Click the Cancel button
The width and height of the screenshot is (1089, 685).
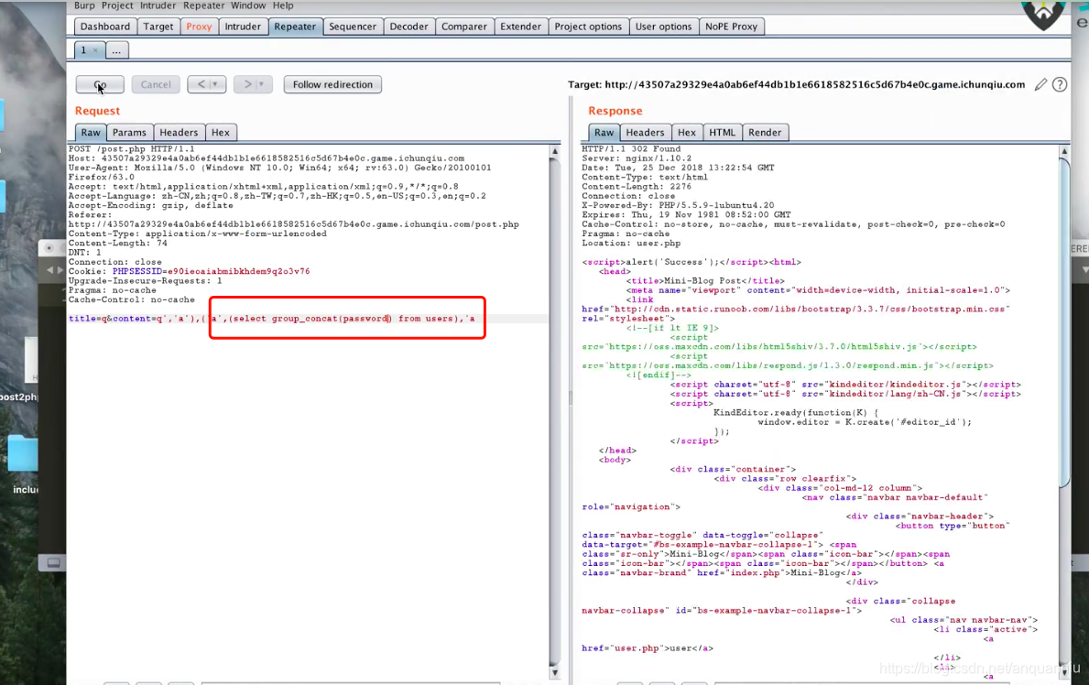[156, 85]
